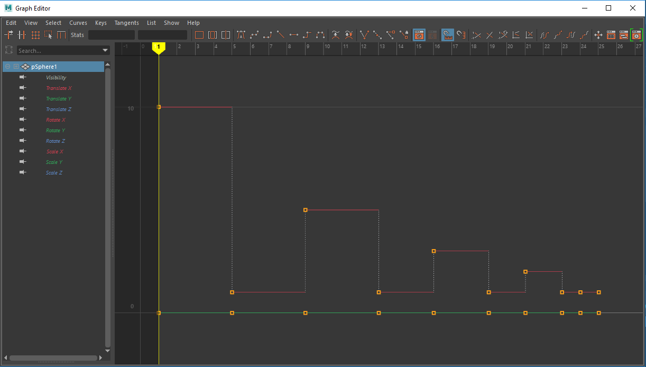The height and width of the screenshot is (367, 646).
Task: Click the Break Tangents icon
Action: (x=364, y=35)
